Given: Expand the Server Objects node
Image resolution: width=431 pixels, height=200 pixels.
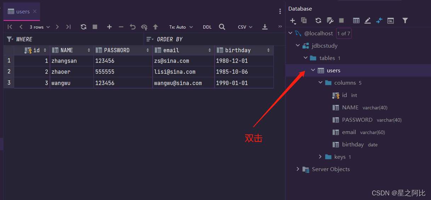Looking at the screenshot, I should [298, 169].
